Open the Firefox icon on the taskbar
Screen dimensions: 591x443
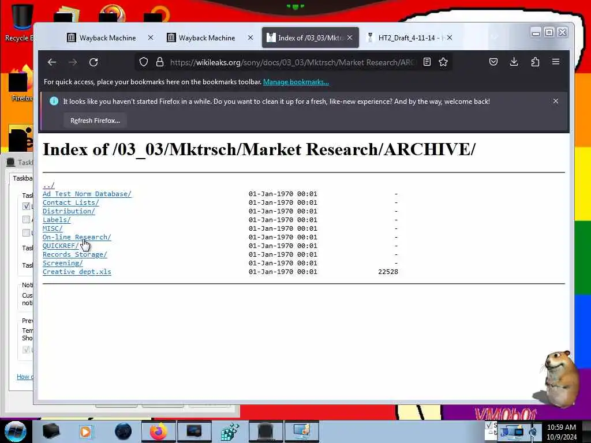click(x=158, y=431)
